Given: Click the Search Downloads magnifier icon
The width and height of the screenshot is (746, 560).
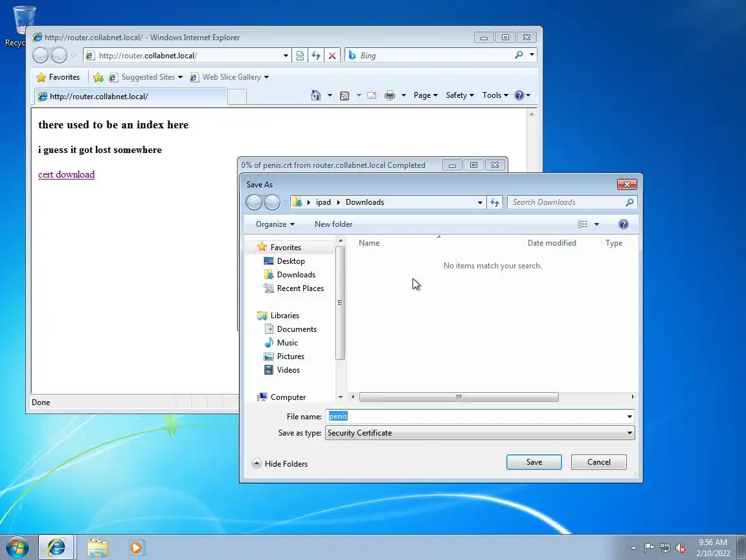Looking at the screenshot, I should (629, 202).
